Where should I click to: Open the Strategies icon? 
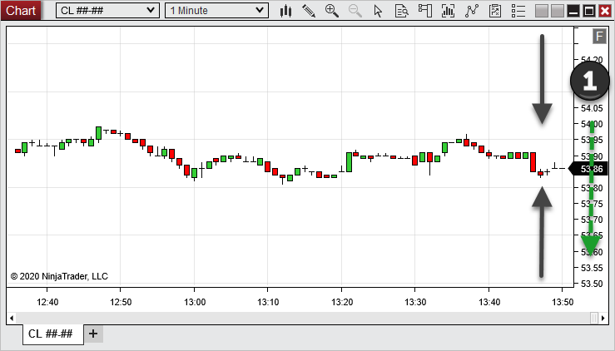point(473,11)
